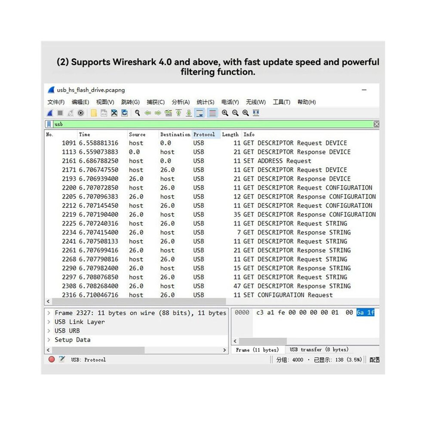This screenshot has width=426, height=426.
Task: Open the 工具(T) menu
Action: click(281, 102)
